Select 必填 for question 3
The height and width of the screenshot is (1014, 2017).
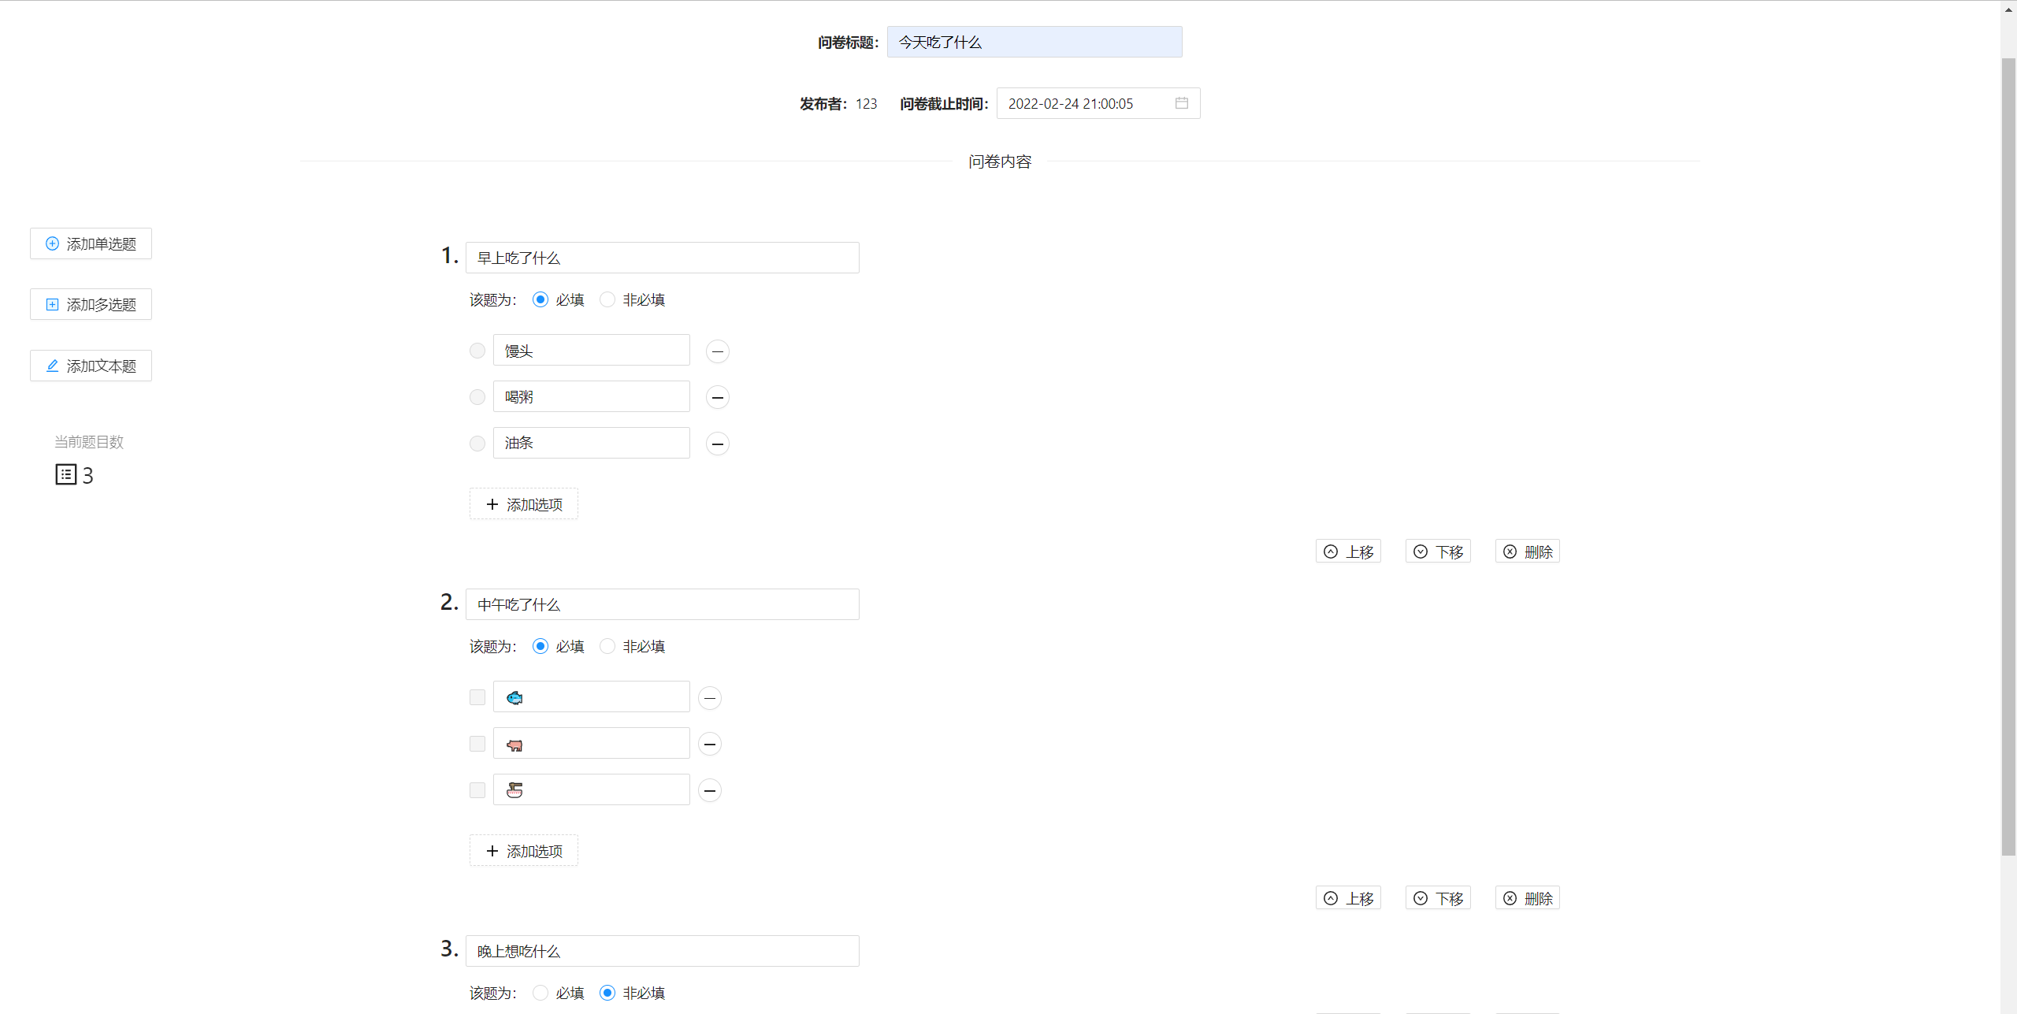(540, 994)
